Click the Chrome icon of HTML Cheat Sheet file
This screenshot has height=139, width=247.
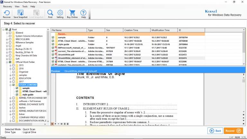[x=56, y=62]
